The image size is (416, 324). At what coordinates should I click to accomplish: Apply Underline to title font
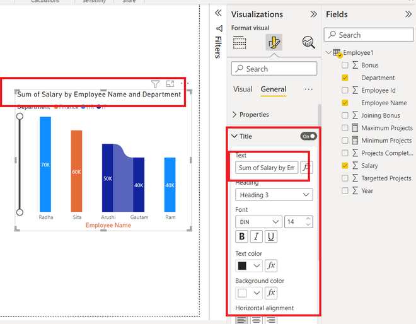point(271,236)
